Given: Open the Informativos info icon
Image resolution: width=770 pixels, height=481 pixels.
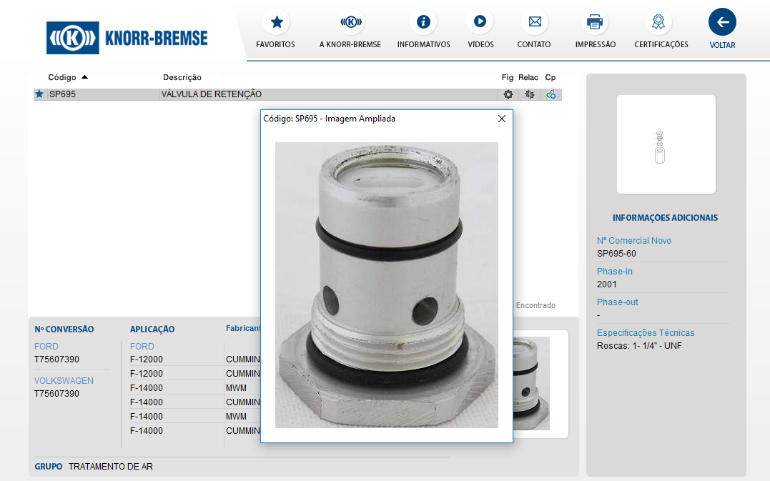Looking at the screenshot, I should point(423,22).
